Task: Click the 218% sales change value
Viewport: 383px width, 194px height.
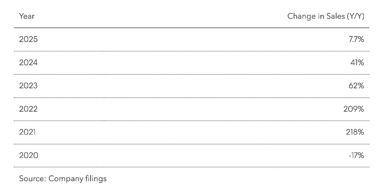Action: 355,132
